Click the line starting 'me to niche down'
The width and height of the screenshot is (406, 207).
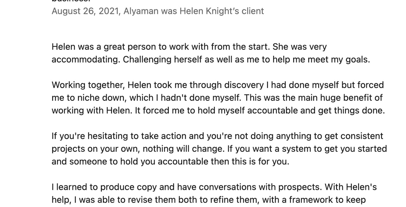click(x=217, y=98)
